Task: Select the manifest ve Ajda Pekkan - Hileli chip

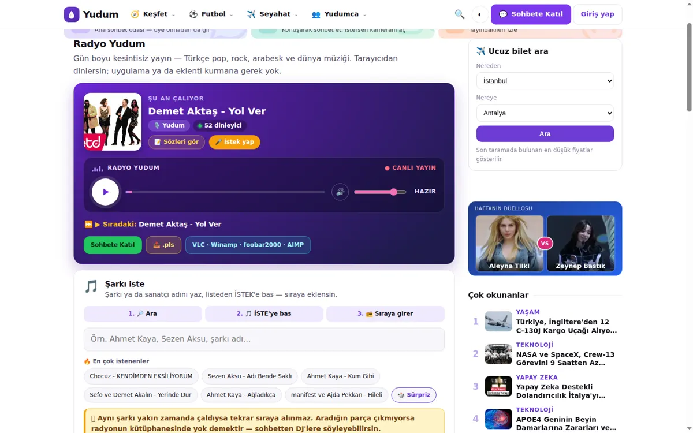Action: [x=337, y=395]
